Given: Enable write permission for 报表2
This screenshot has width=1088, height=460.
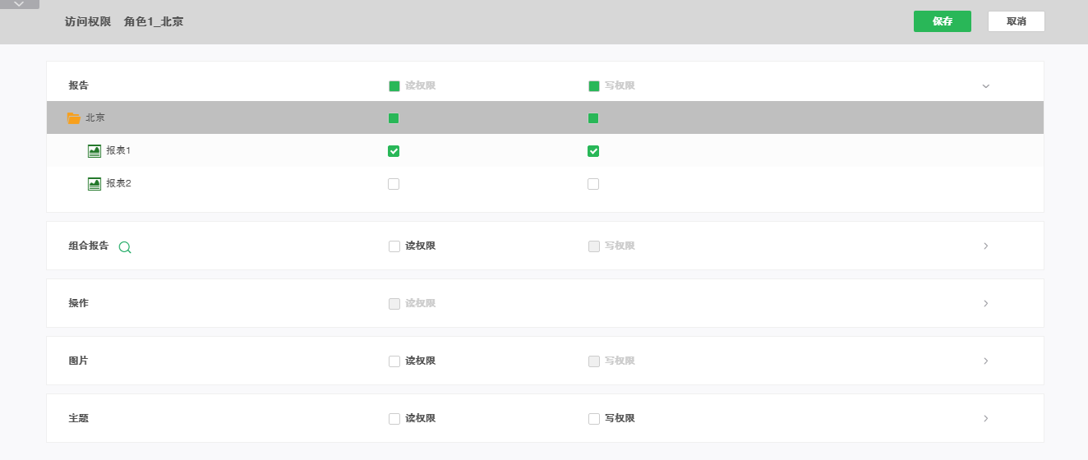Looking at the screenshot, I should pyautogui.click(x=593, y=184).
